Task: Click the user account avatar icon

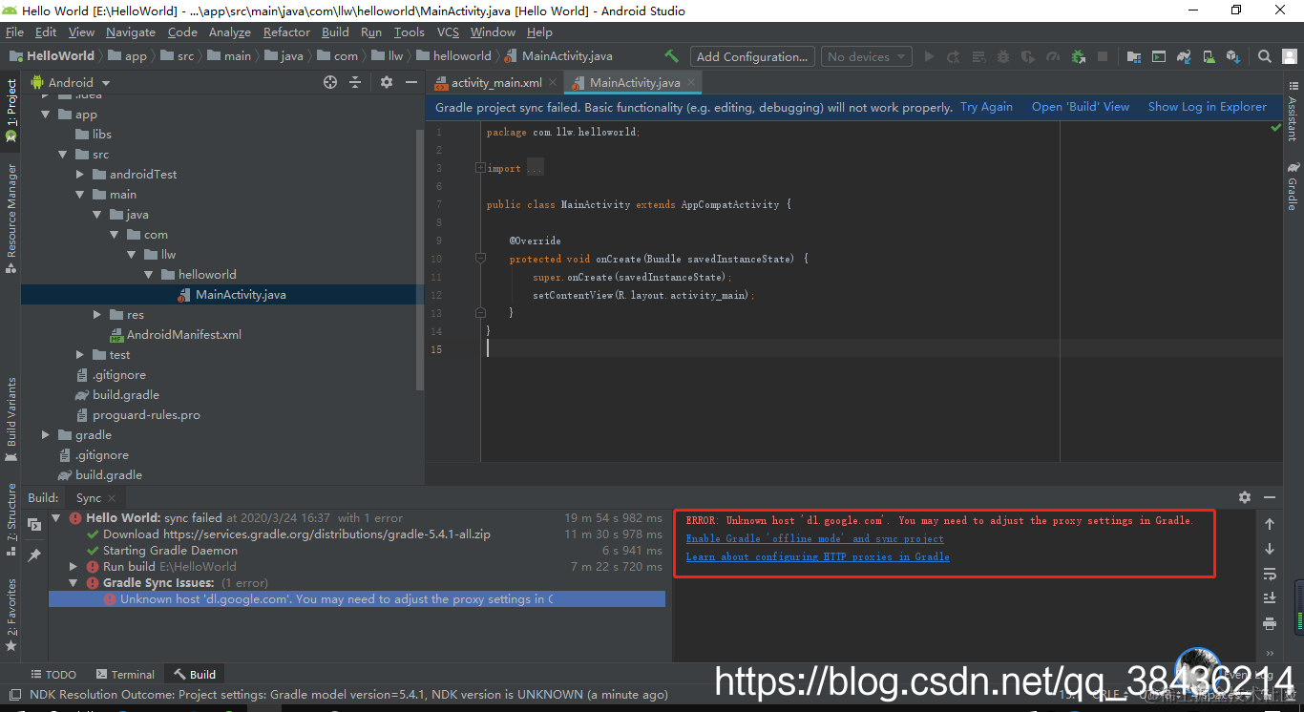Action: [1289, 56]
